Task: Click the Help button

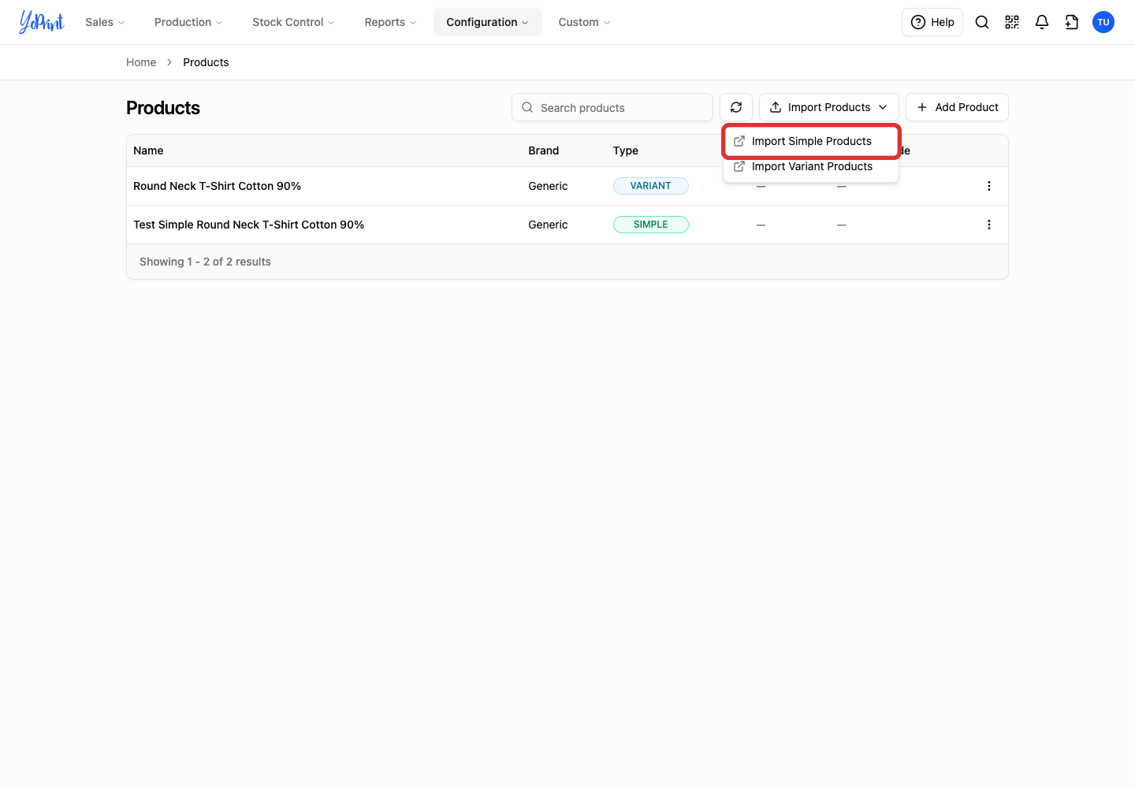Action: [x=932, y=22]
